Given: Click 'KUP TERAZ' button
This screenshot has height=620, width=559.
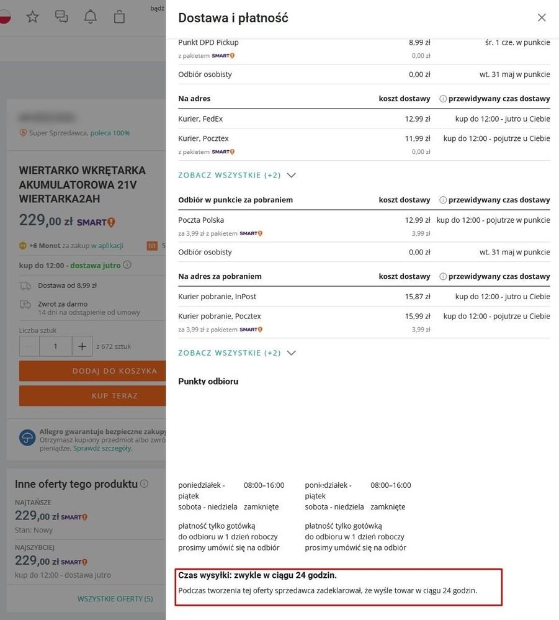Looking at the screenshot, I should click(x=92, y=395).
